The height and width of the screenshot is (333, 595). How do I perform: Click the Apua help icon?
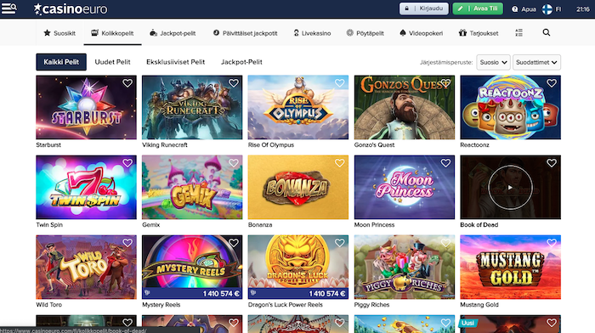click(514, 9)
